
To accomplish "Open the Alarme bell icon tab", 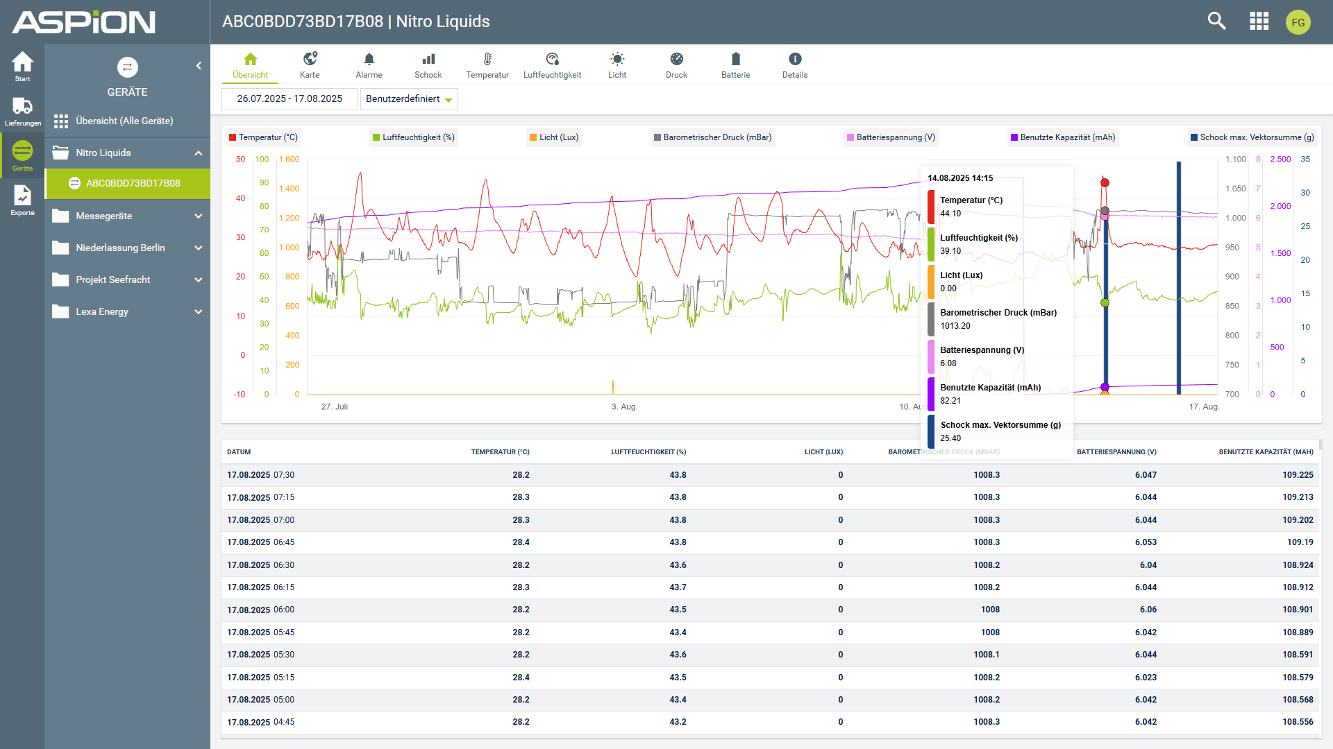I will tap(369, 60).
